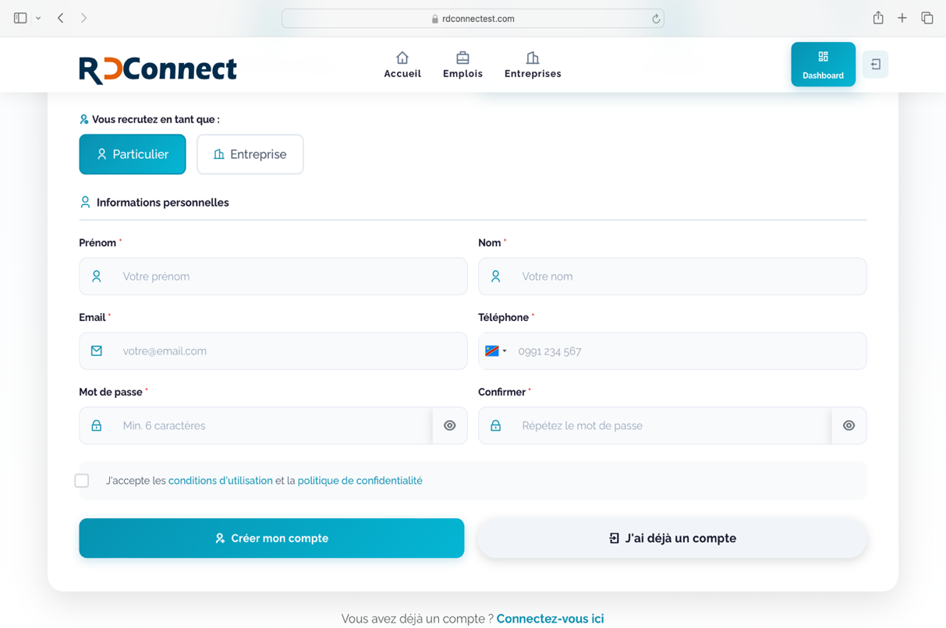Open the Connectez-vous ici link
The width and height of the screenshot is (946, 628).
pos(550,618)
